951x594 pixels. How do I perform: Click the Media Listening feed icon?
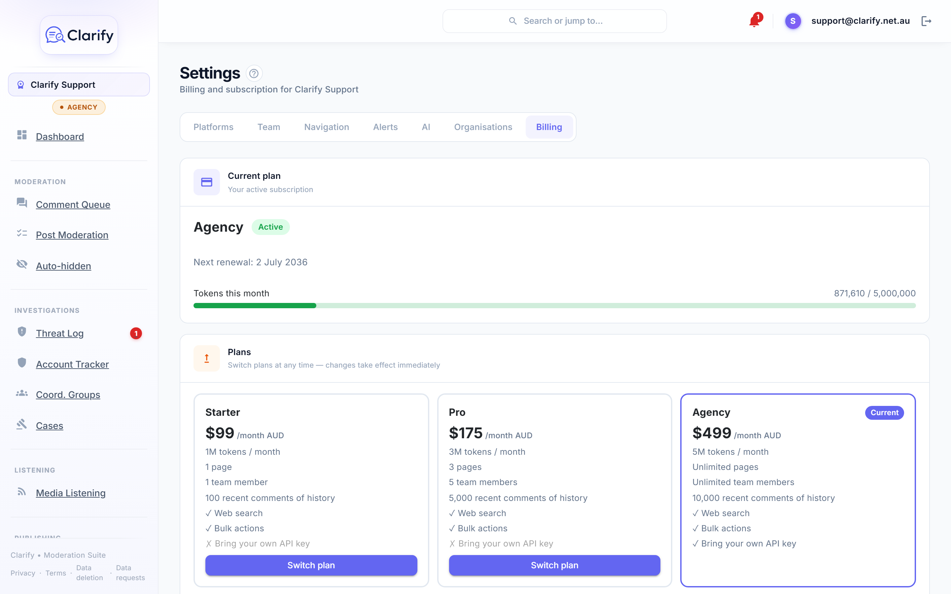(22, 492)
